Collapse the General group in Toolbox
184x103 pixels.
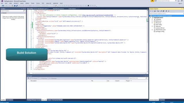coord(2,13)
